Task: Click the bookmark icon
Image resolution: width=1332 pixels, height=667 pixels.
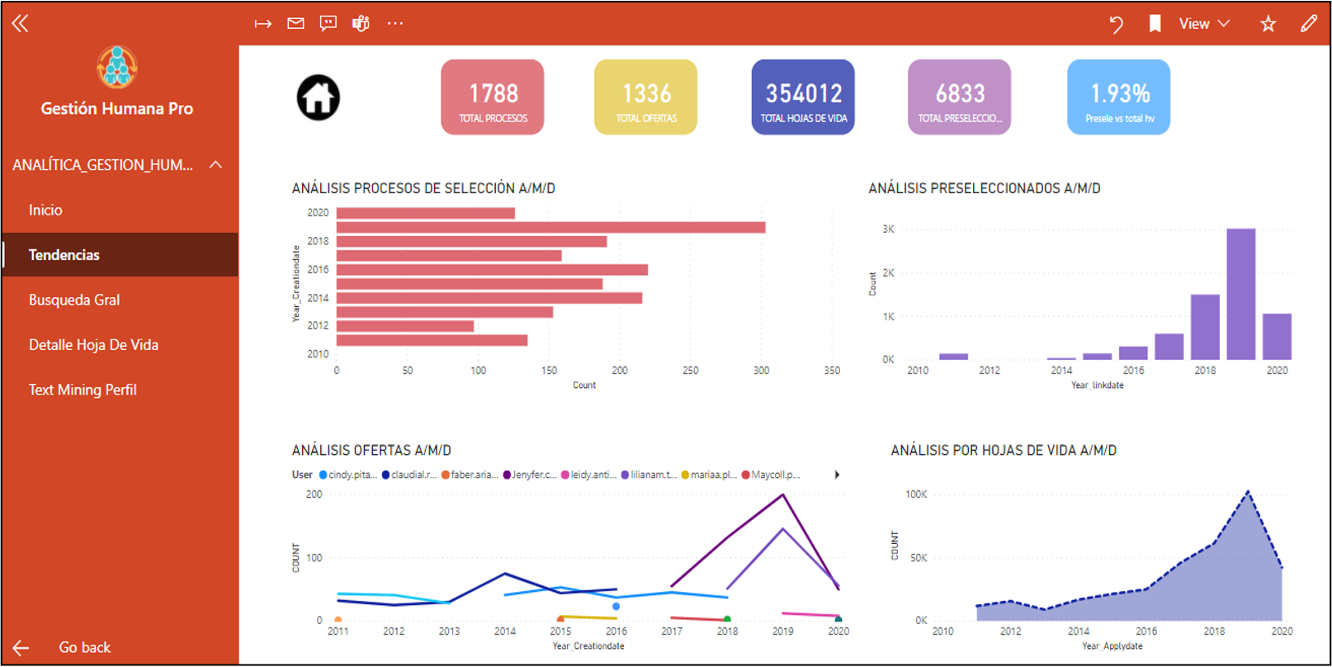Action: (x=1155, y=24)
